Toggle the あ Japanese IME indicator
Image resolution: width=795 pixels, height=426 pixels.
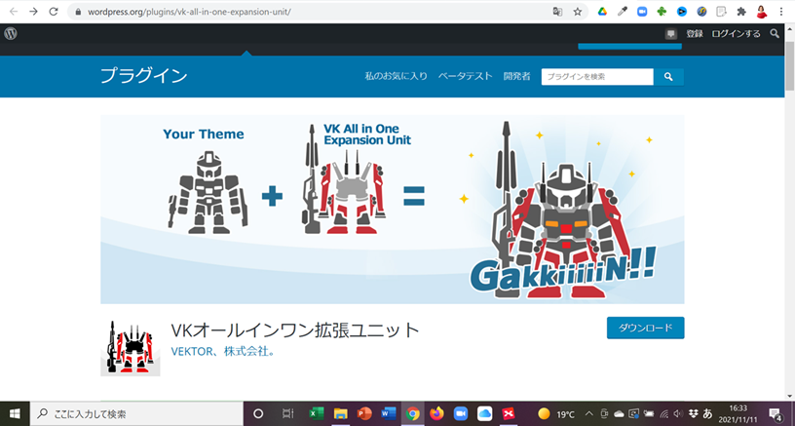[707, 414]
